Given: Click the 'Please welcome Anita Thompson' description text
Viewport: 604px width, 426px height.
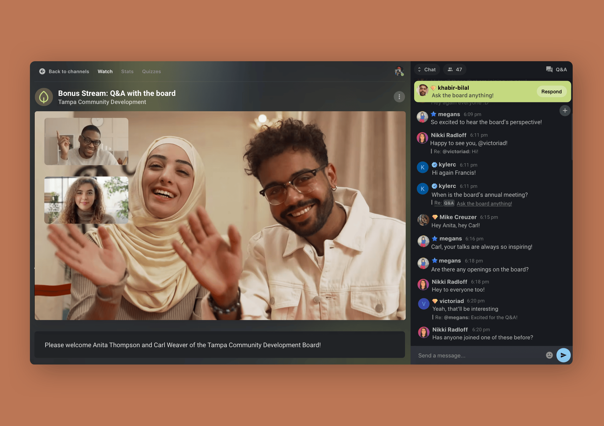Looking at the screenshot, I should 183,345.
